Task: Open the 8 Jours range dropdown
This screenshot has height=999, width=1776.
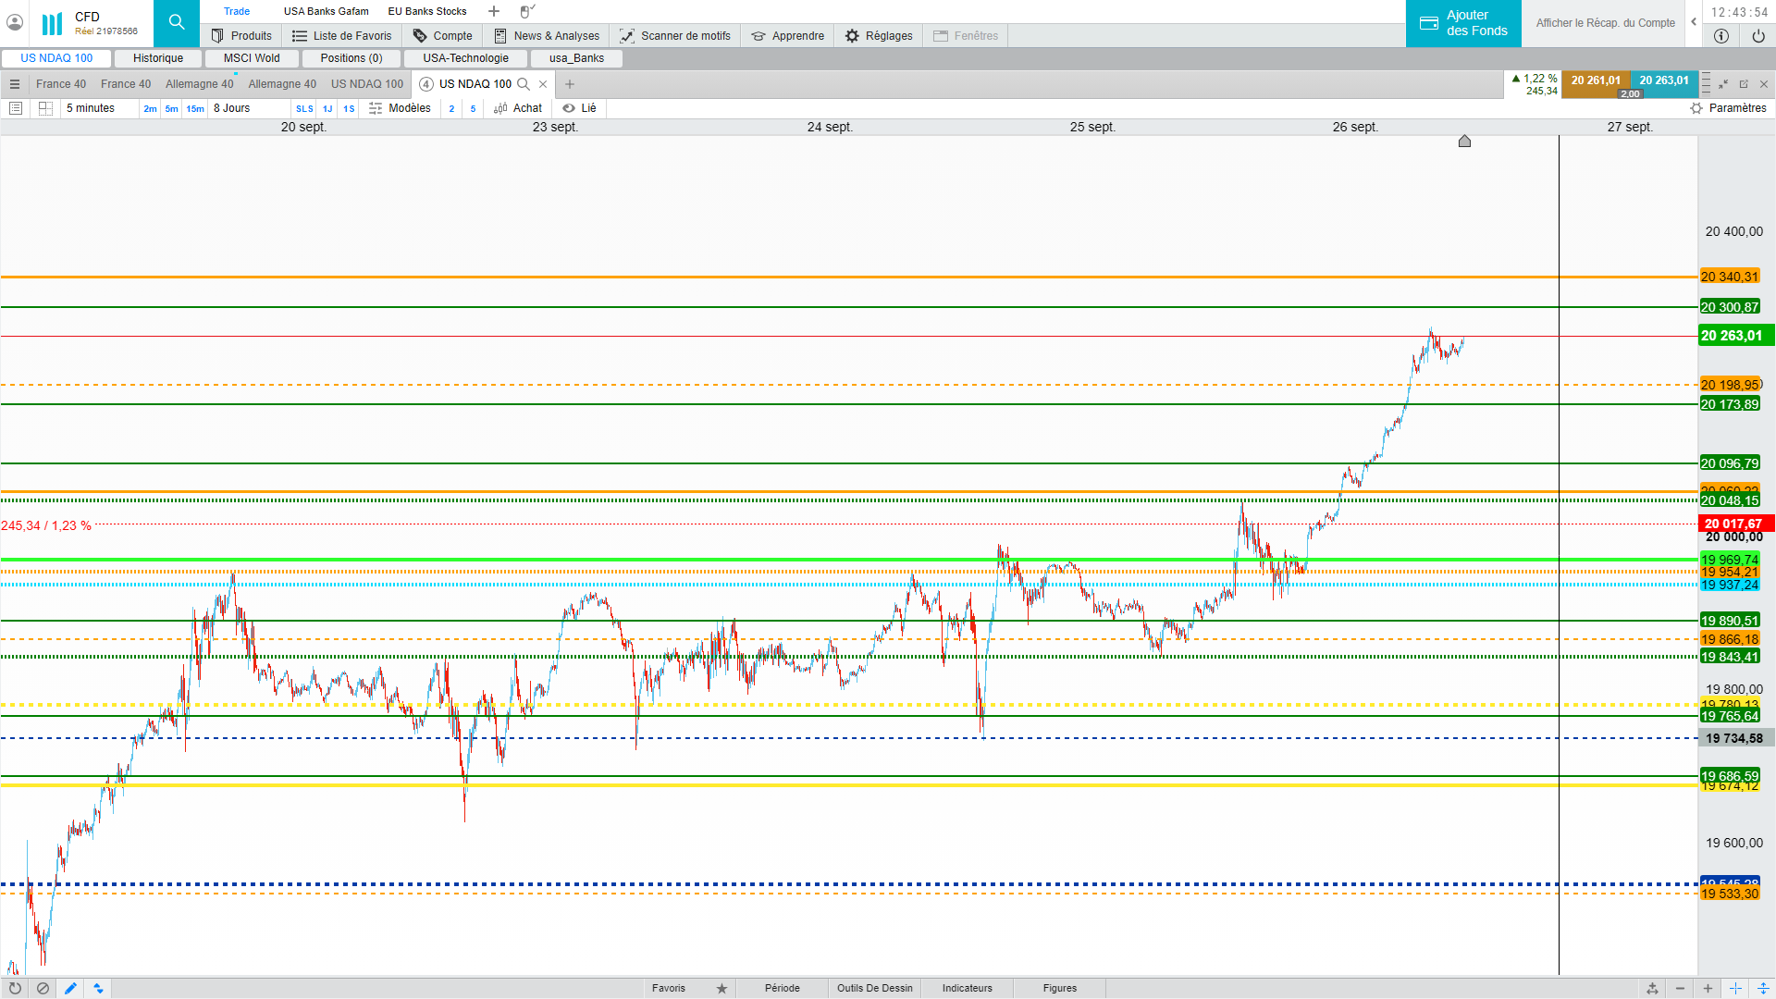Action: [x=231, y=108]
